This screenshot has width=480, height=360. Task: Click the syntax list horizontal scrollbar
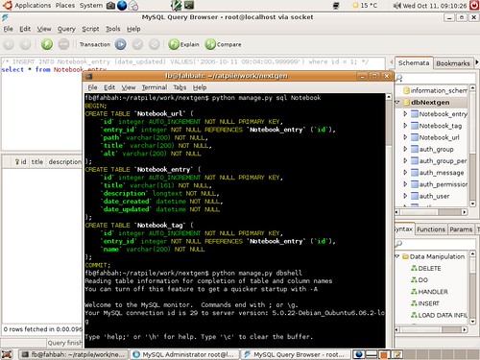(x=431, y=329)
